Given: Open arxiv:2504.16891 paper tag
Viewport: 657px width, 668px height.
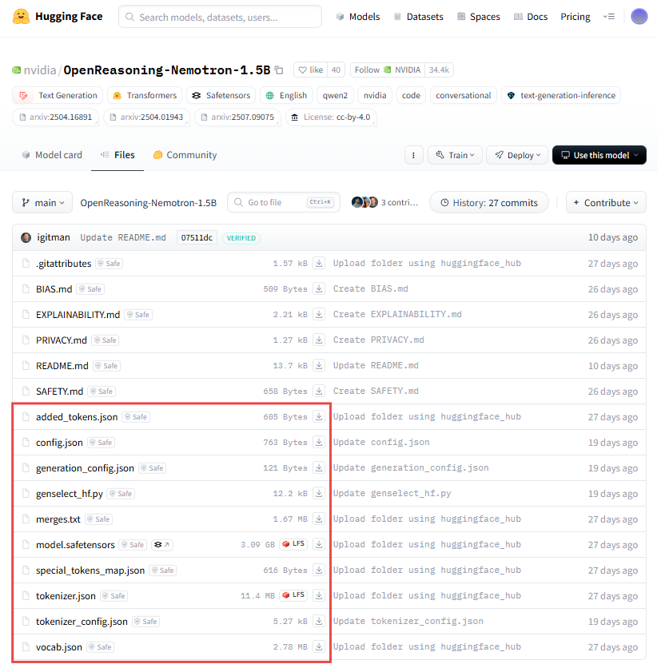Looking at the screenshot, I should pyautogui.click(x=56, y=117).
